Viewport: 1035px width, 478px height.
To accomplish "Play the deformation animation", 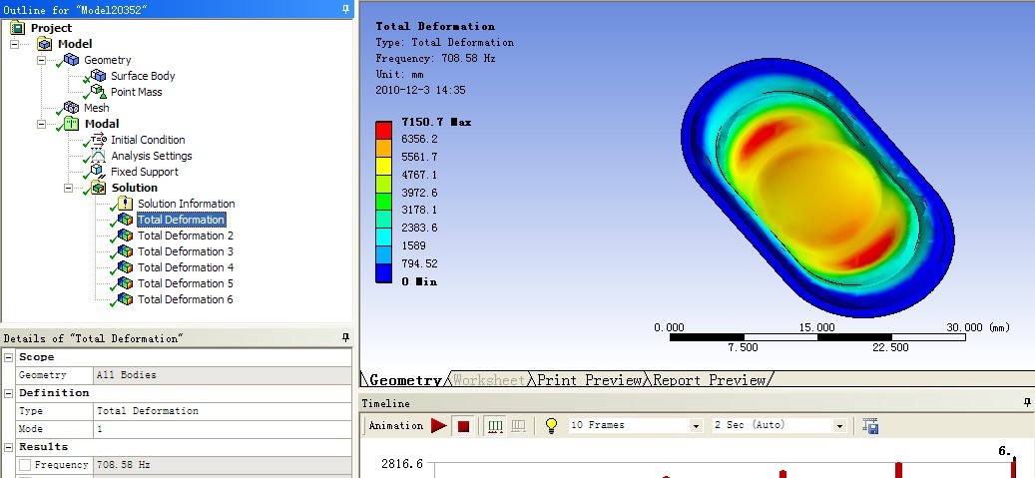I will point(439,426).
